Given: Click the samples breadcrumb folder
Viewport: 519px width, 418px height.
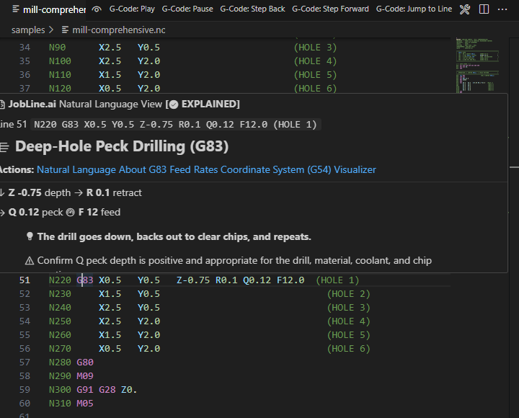Looking at the screenshot, I should coord(28,30).
